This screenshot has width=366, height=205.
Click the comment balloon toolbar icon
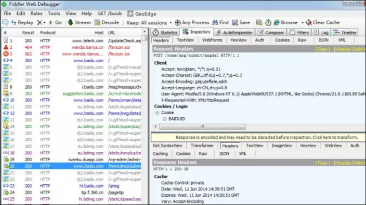click(5, 23)
